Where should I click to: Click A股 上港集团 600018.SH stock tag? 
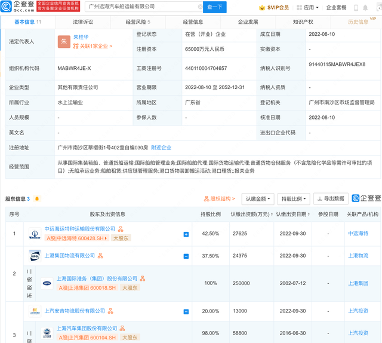pos(88,288)
